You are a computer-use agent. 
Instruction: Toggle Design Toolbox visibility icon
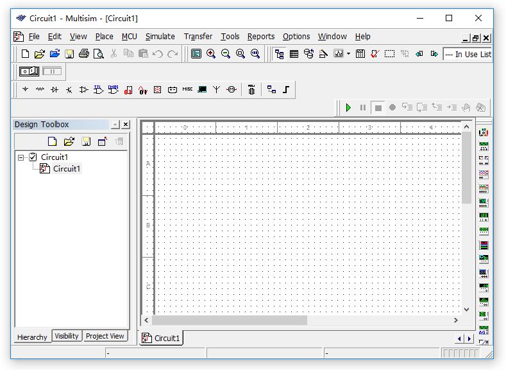click(279, 54)
